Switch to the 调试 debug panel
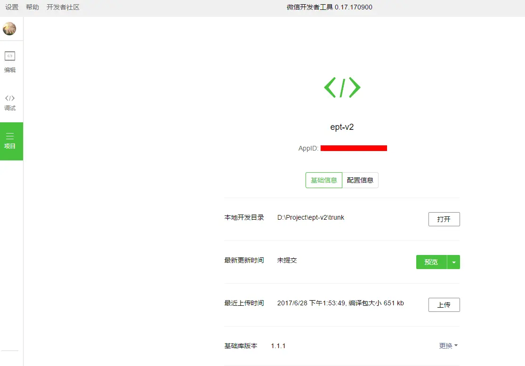Viewport: 525px width, 366px height. [x=10, y=103]
